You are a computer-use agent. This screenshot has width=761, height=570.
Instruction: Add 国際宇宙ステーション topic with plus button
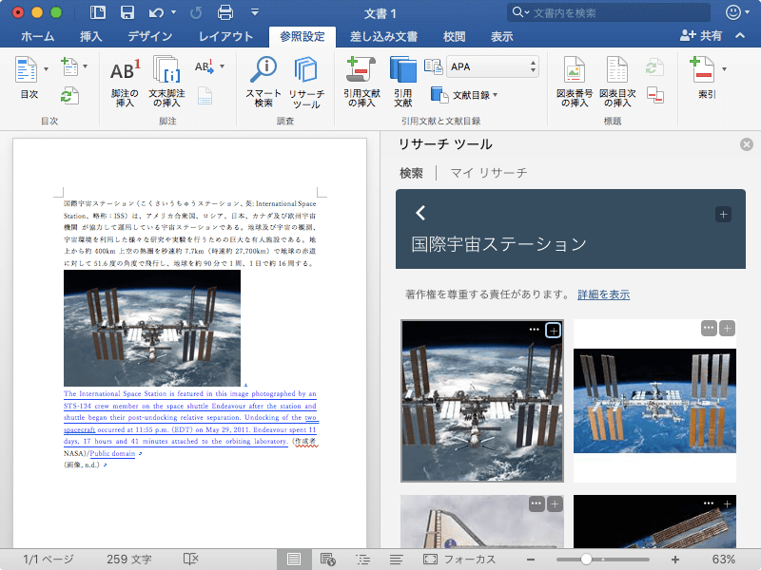(723, 215)
